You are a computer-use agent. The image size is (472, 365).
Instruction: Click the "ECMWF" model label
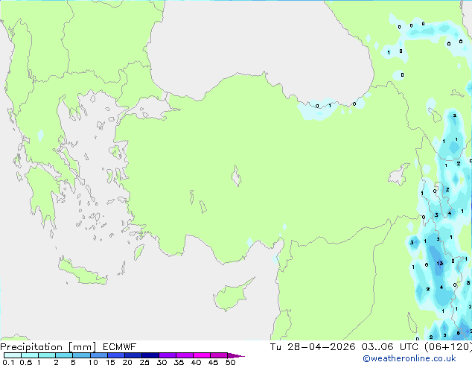click(x=120, y=347)
